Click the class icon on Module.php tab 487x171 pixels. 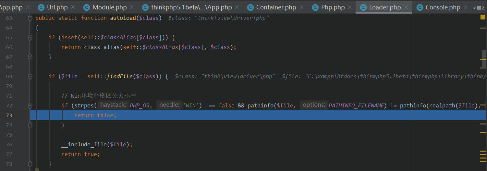pos(87,7)
